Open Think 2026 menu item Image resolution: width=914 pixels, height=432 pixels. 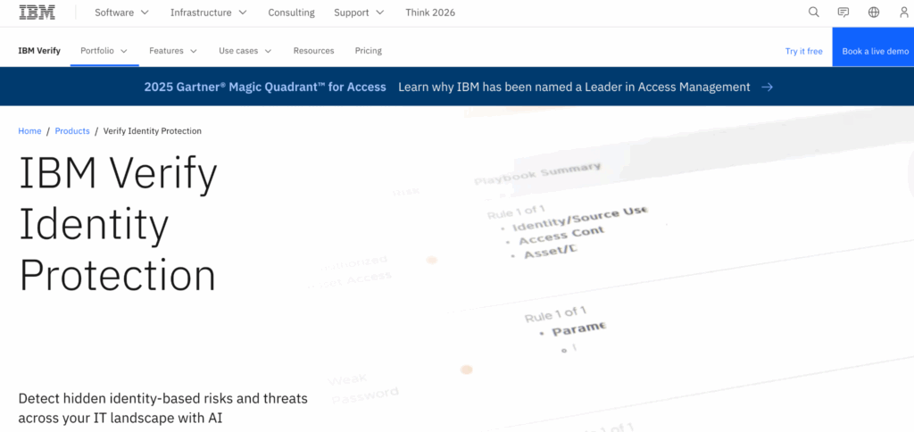[x=430, y=12]
